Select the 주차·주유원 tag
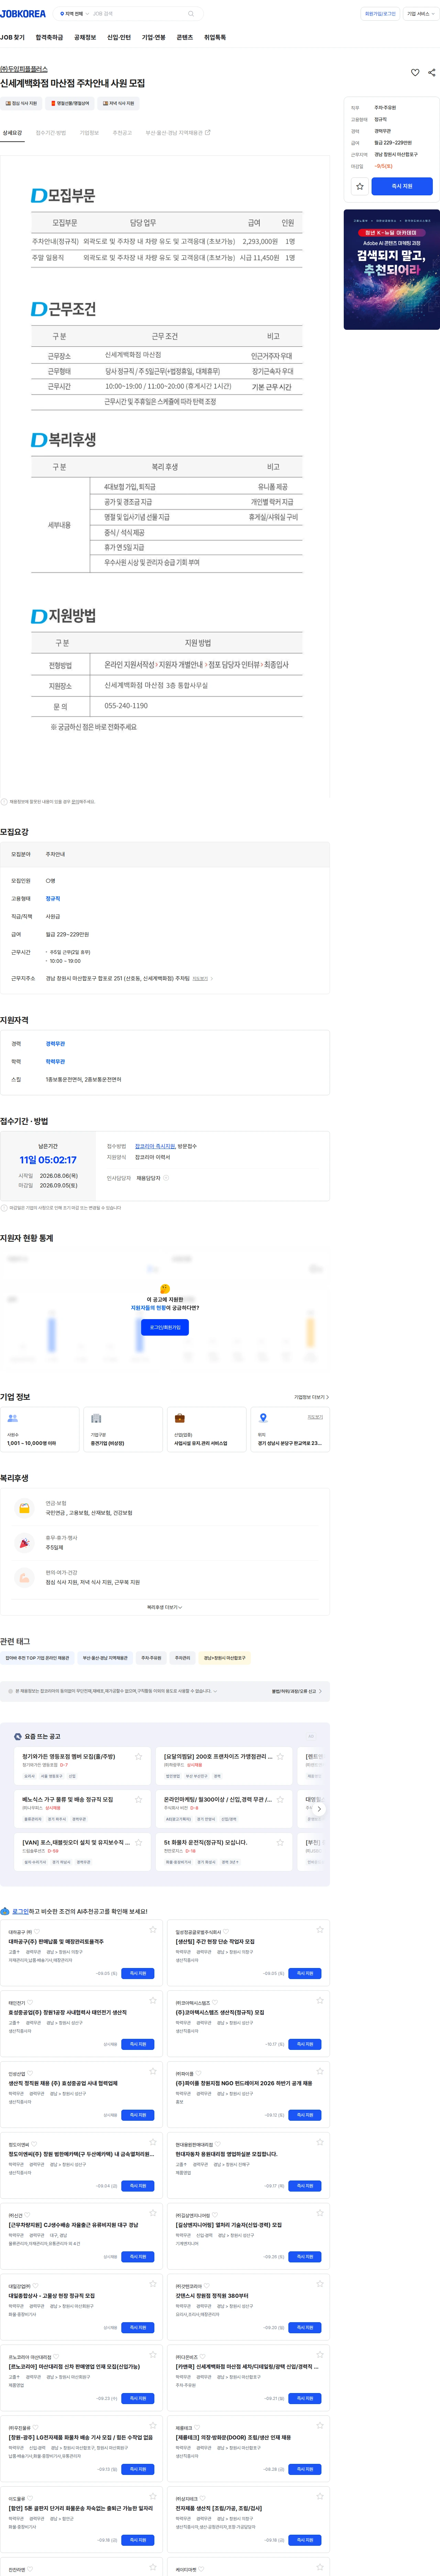Screen dimensions: 440x2576 [151, 1657]
